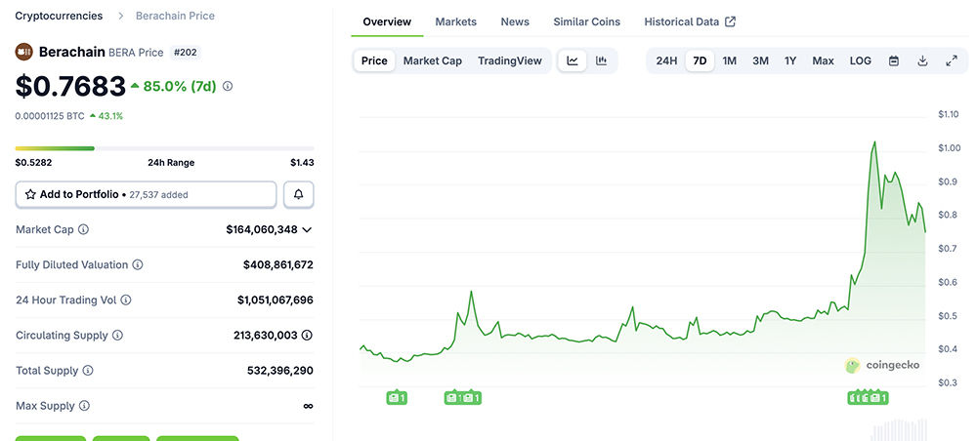Set chart range to 3M
The width and height of the screenshot is (977, 441).
click(760, 60)
